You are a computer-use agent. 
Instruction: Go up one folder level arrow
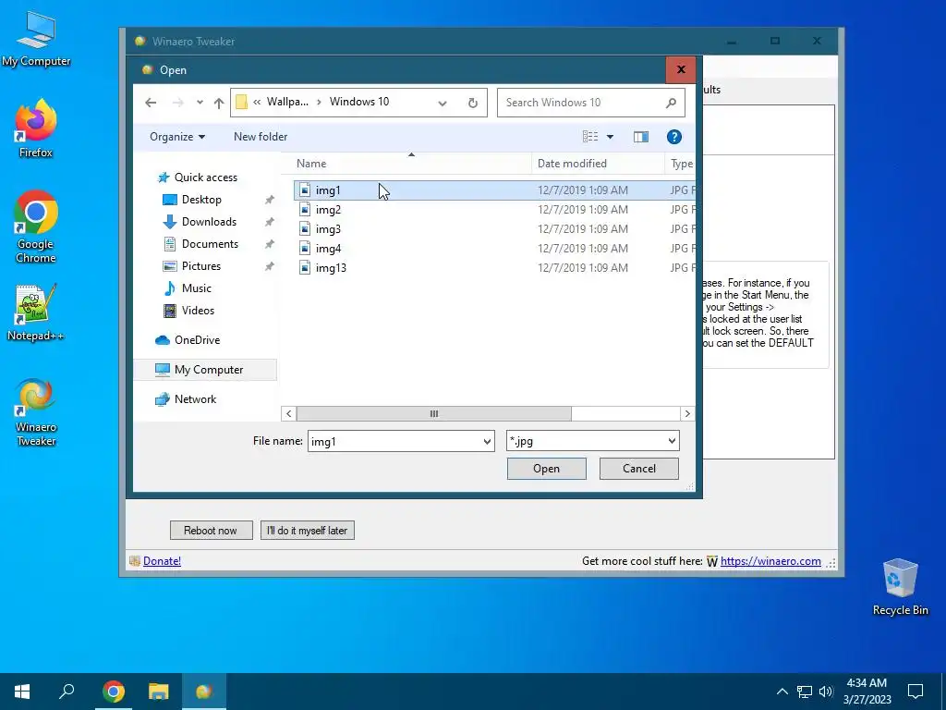(x=219, y=103)
